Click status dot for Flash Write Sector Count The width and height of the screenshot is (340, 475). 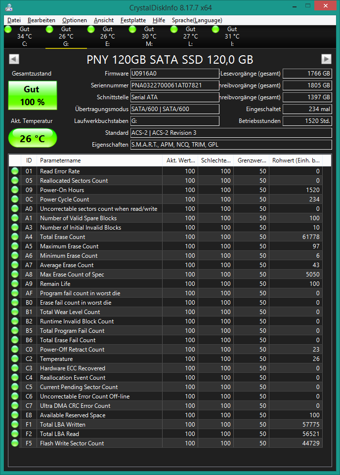point(14,443)
